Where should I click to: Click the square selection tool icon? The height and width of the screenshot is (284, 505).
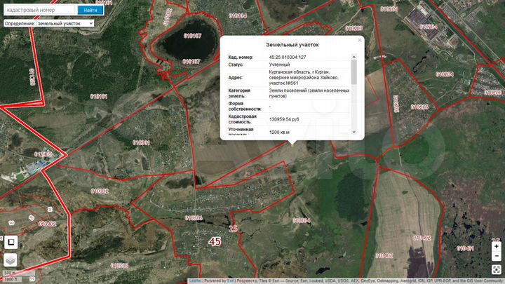click(x=11, y=243)
